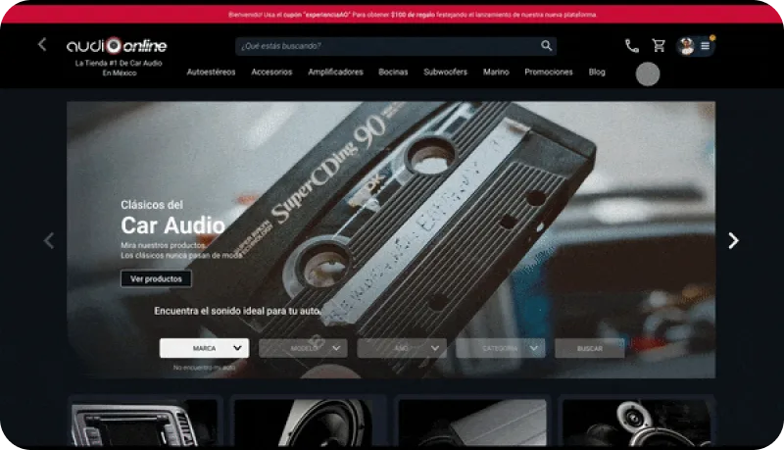This screenshot has height=450, width=784.
Task: Click the '¿Qué estás buscando?' search field
Action: [x=387, y=46]
